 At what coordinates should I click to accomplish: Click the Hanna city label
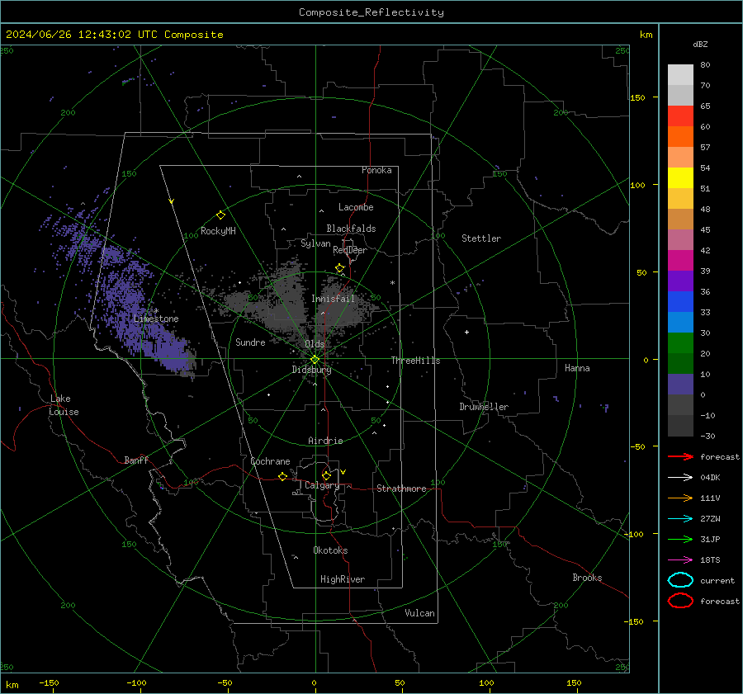tap(577, 368)
